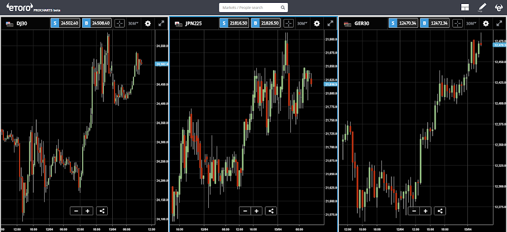
Task: Zoom out the GER30 chart
Action: [414, 211]
